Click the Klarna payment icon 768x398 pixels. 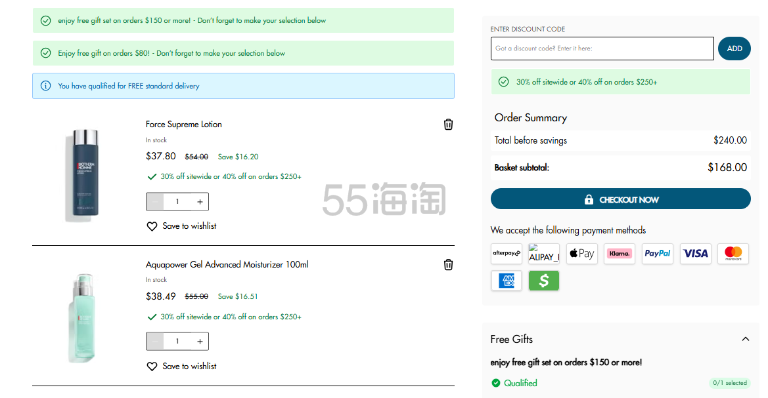[x=619, y=254]
